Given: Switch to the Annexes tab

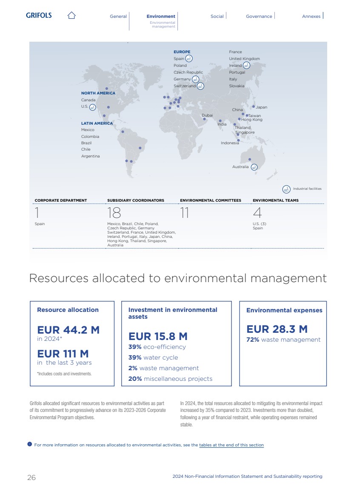Looking at the screenshot, I should (311, 16).
